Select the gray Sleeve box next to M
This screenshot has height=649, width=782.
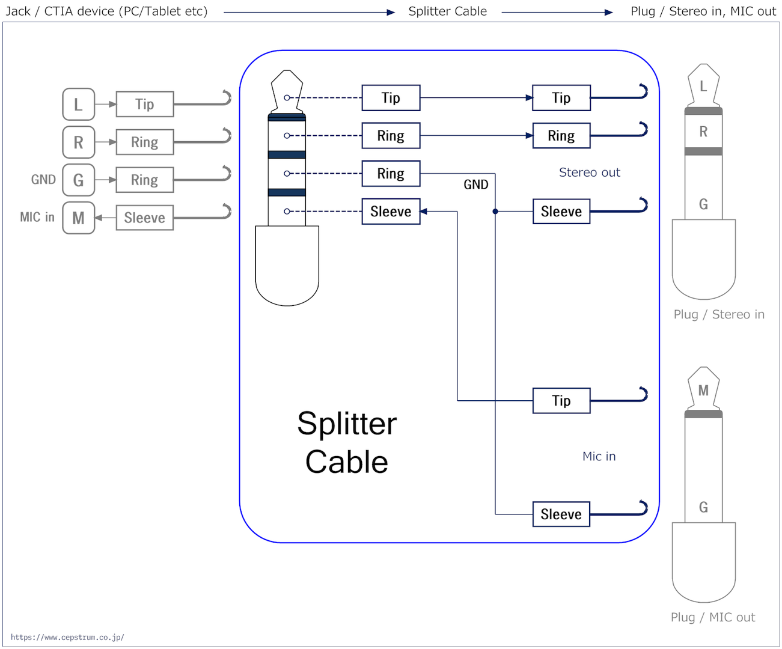coord(145,218)
